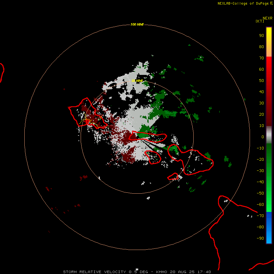Viewport: 274px width, 274px height.
Task: Click the NEXR label above the color scale
Action: (268, 18)
